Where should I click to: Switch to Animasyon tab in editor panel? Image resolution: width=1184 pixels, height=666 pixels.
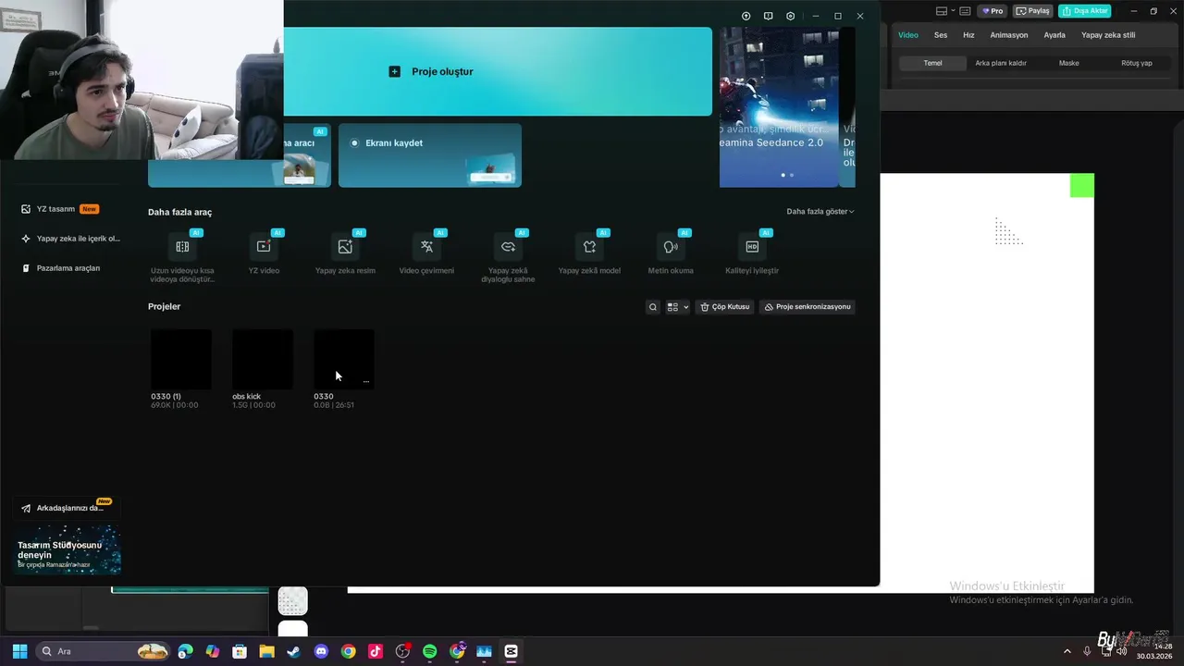pos(1009,35)
